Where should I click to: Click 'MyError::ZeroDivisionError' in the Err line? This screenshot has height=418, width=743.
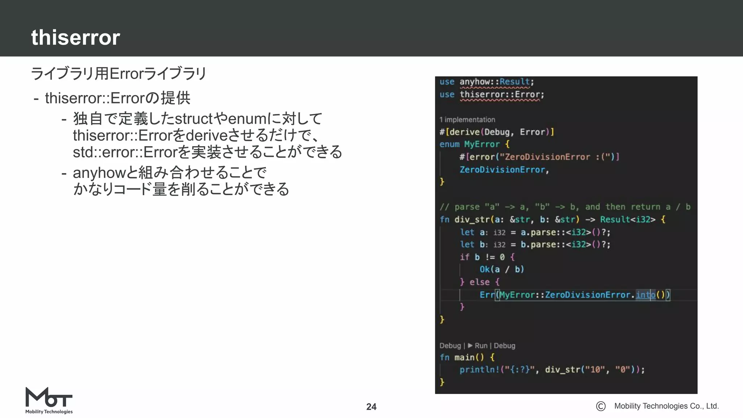pyautogui.click(x=565, y=295)
